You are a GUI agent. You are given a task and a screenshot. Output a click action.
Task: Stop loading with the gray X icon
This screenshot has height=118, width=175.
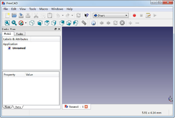tap(122, 23)
